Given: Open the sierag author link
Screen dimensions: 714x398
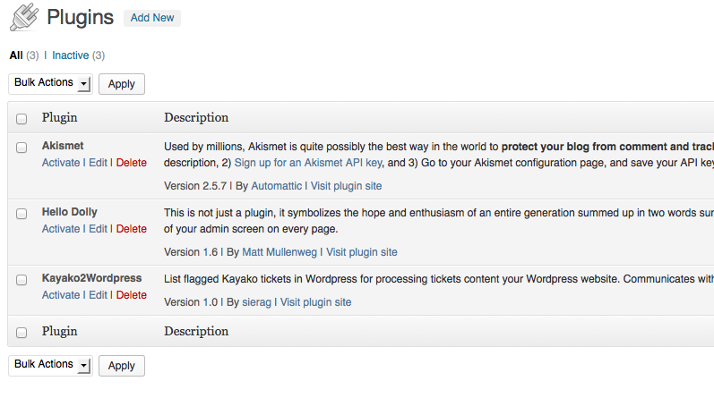Looking at the screenshot, I should [256, 302].
